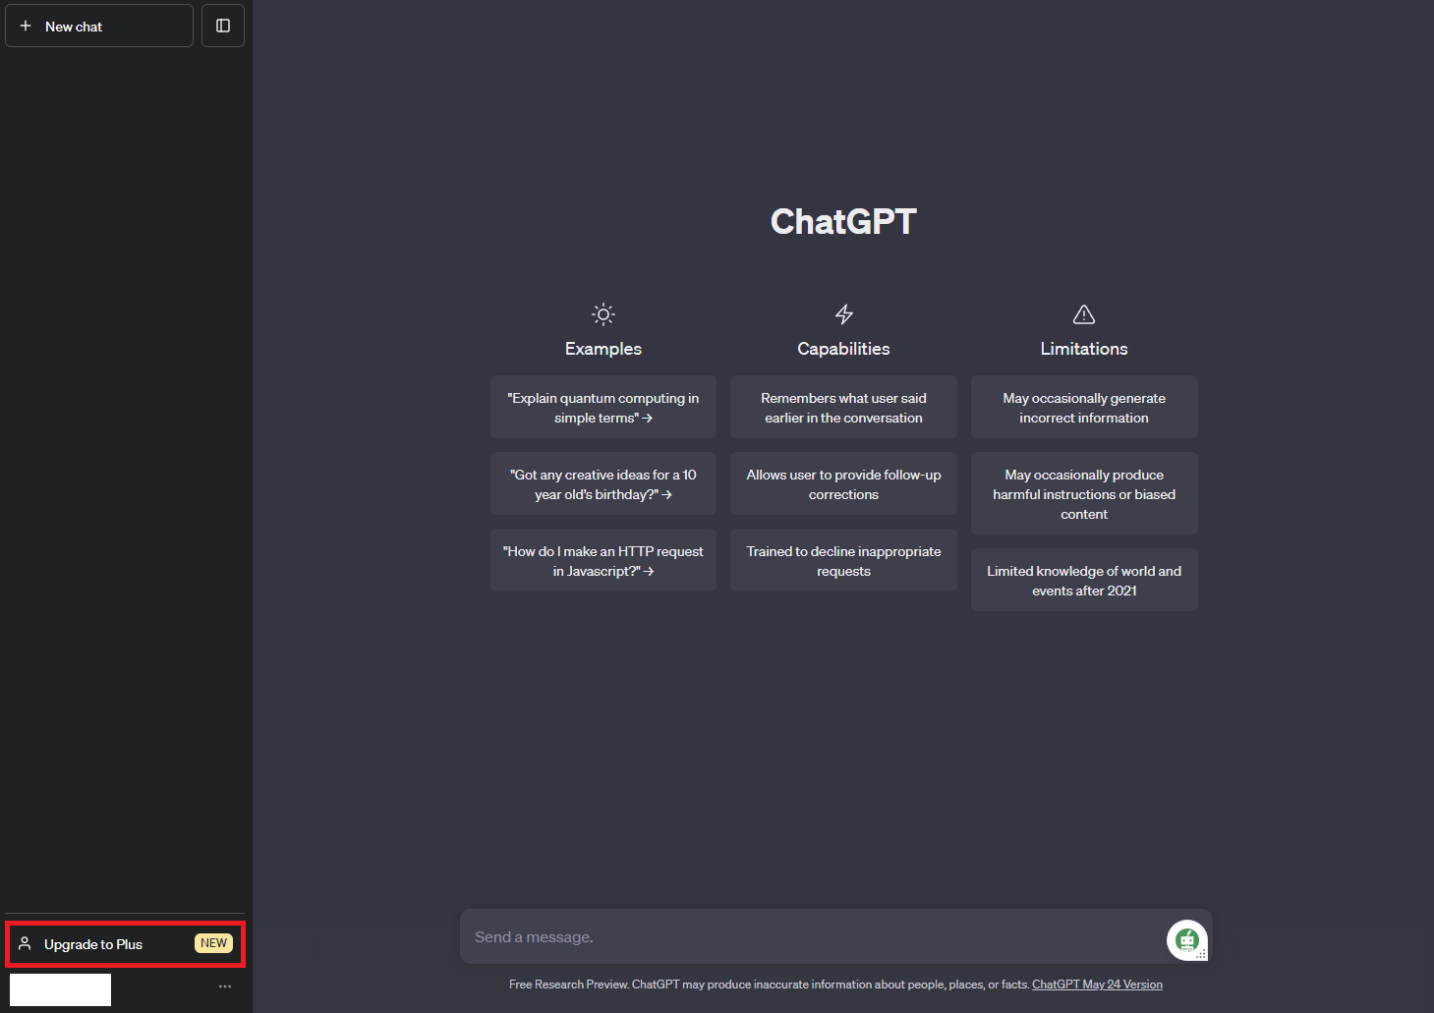
Task: Click the lightning bolt icon above Capabilities
Action: (843, 314)
